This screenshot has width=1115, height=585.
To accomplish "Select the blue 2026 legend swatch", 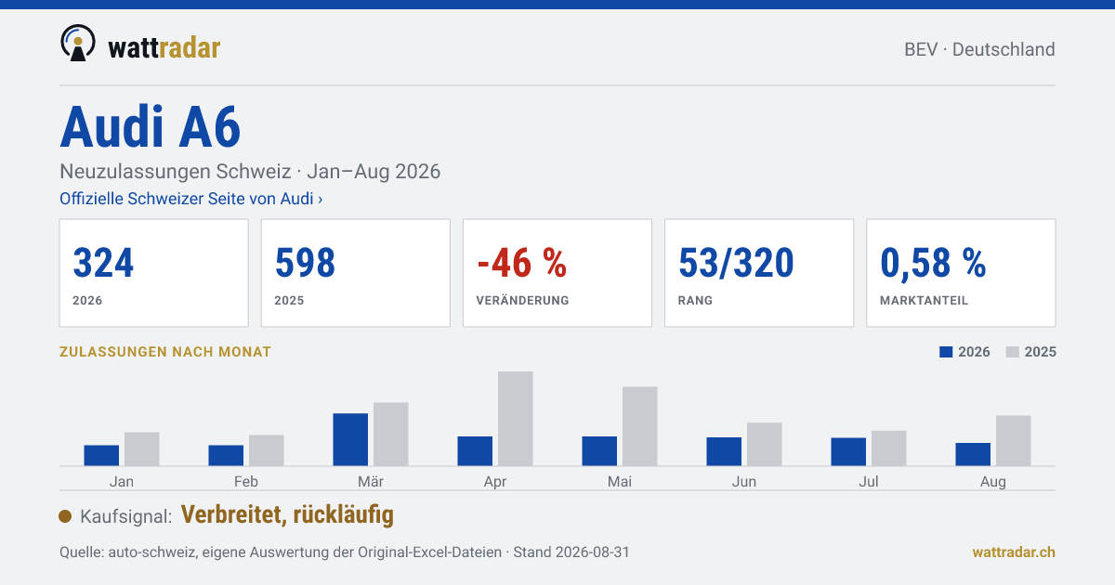I will (947, 352).
